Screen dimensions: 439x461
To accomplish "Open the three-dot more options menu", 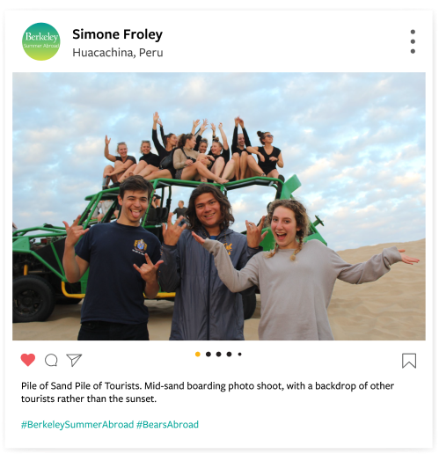I will 413,41.
